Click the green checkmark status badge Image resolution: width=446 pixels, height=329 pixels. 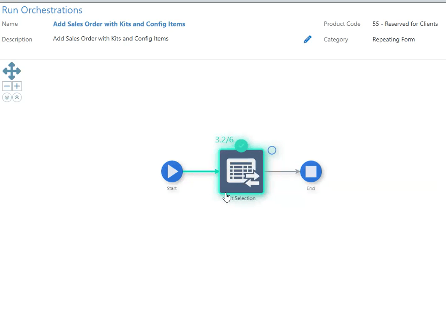coord(241,146)
